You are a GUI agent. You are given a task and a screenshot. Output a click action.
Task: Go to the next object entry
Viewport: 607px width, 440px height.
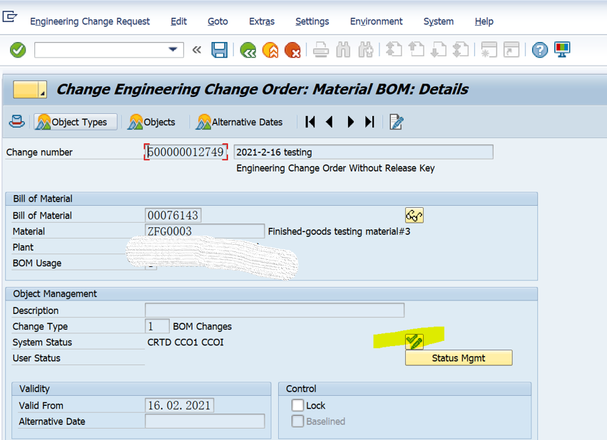coord(350,122)
